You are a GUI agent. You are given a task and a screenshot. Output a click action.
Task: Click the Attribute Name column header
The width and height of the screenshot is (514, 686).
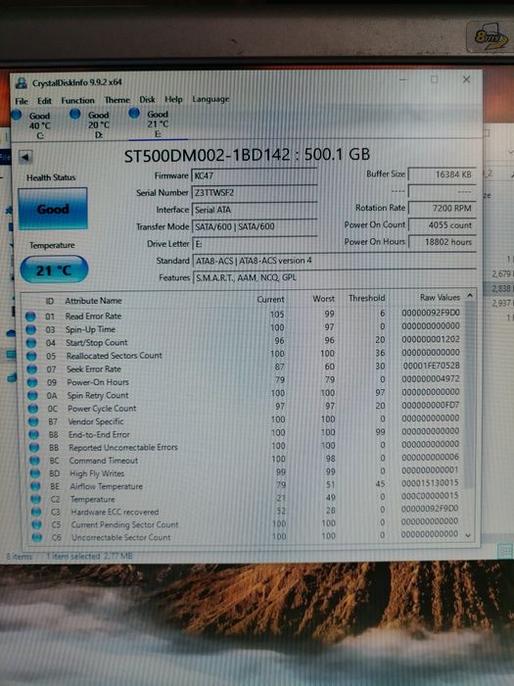pyautogui.click(x=93, y=301)
